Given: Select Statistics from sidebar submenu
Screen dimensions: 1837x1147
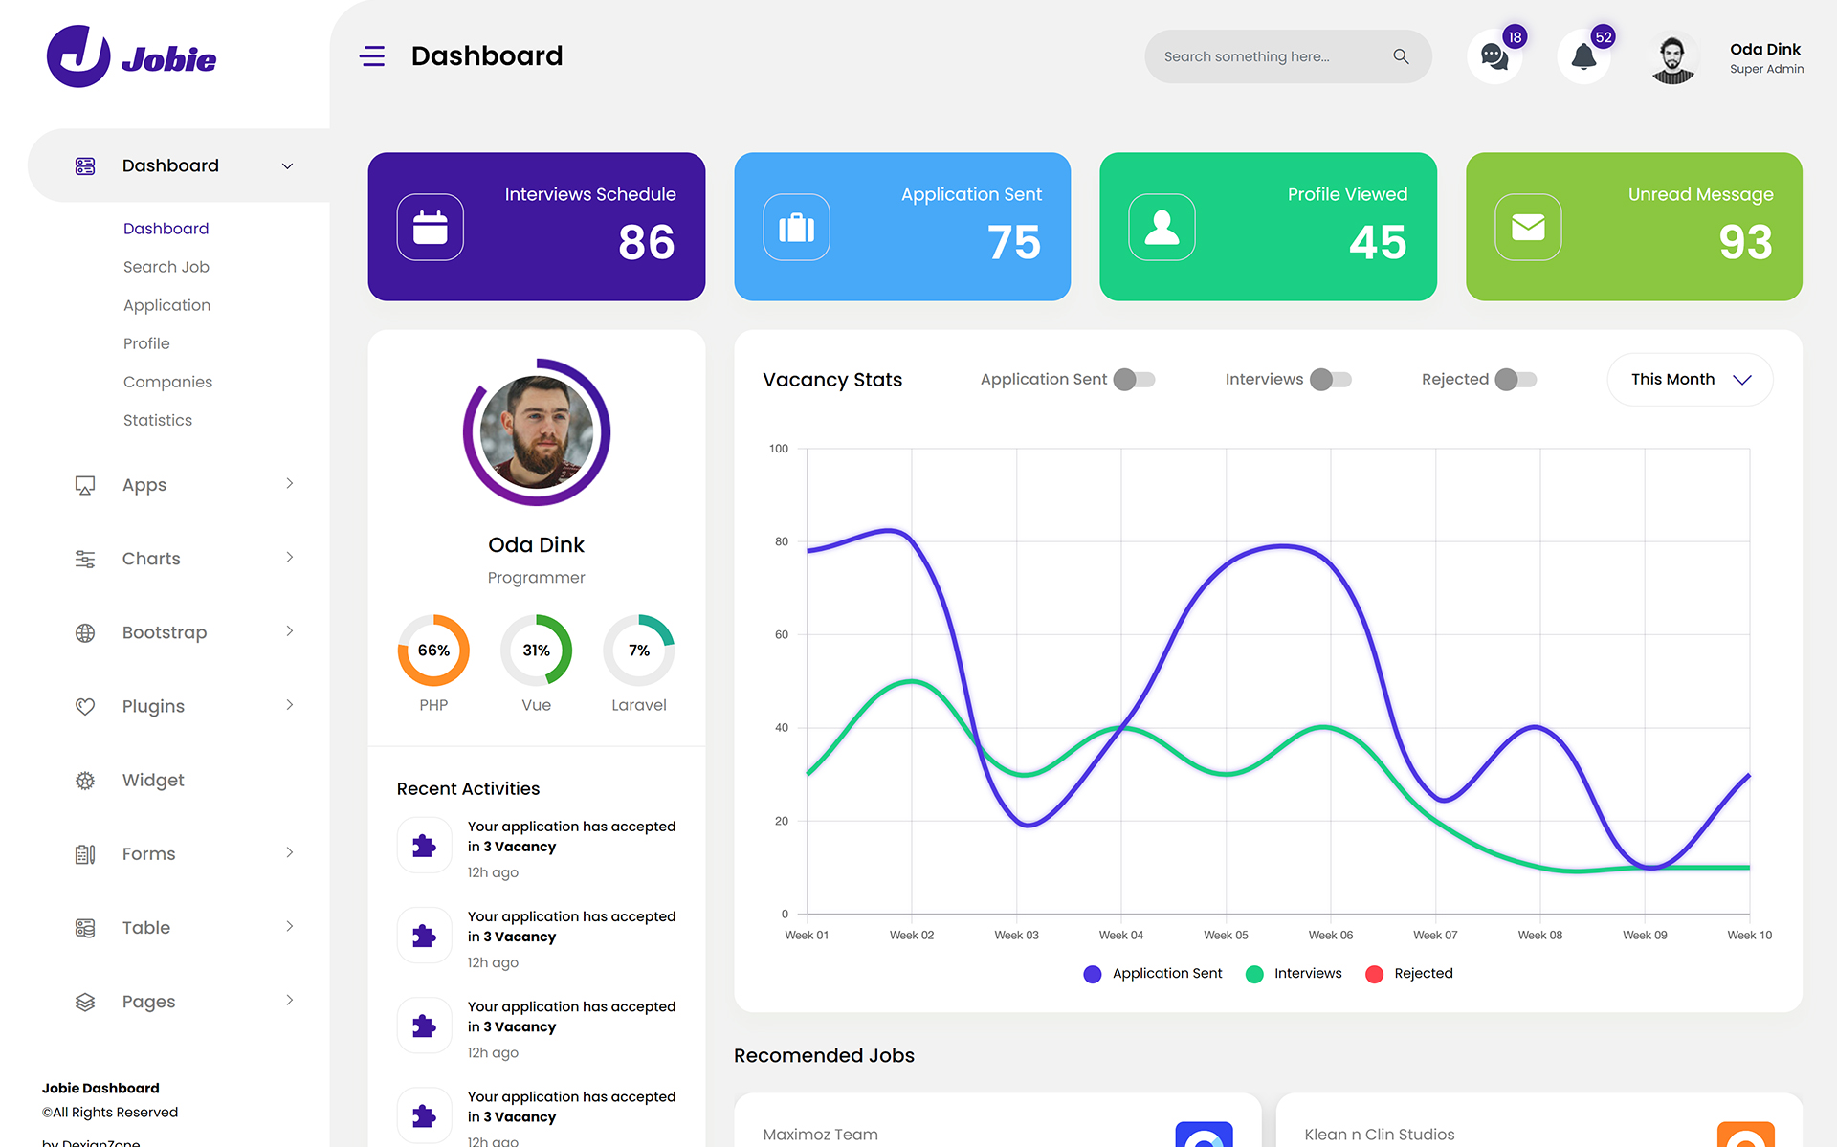Looking at the screenshot, I should (x=158, y=420).
